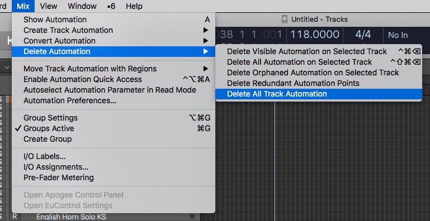Open the Help menu
This screenshot has width=430, height=221.
coord(134,6)
